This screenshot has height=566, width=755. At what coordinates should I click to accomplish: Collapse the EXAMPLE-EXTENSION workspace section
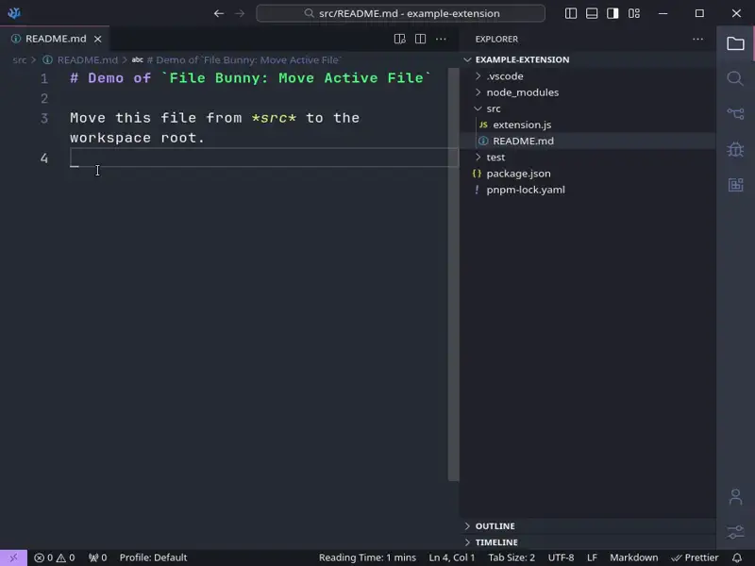[x=587, y=59]
